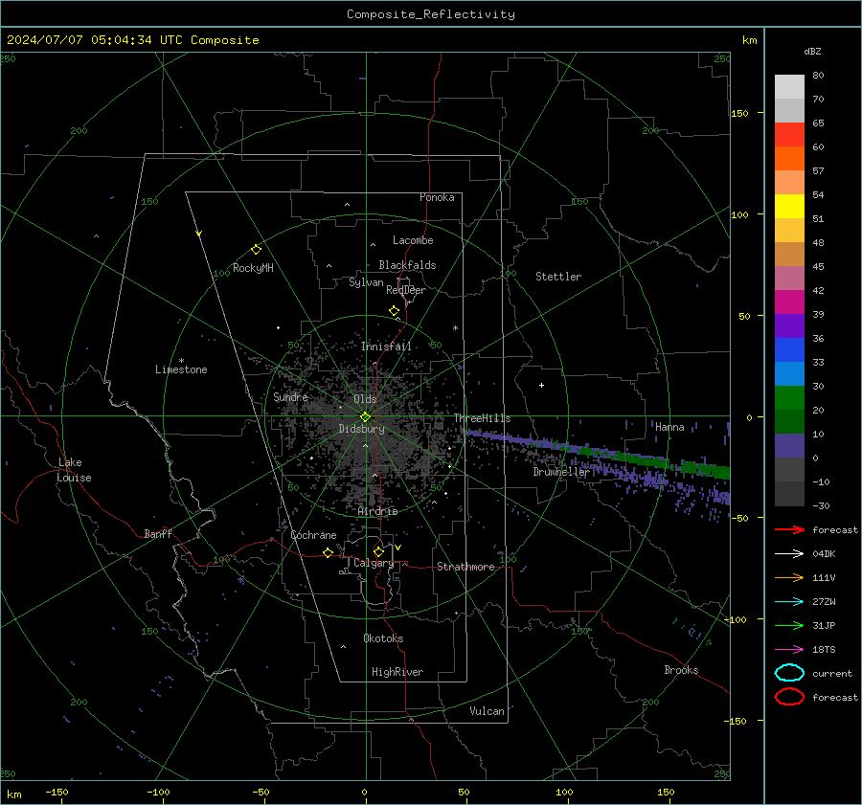Click the Calgary city label
Image resolution: width=862 pixels, height=805 pixels.
[374, 563]
